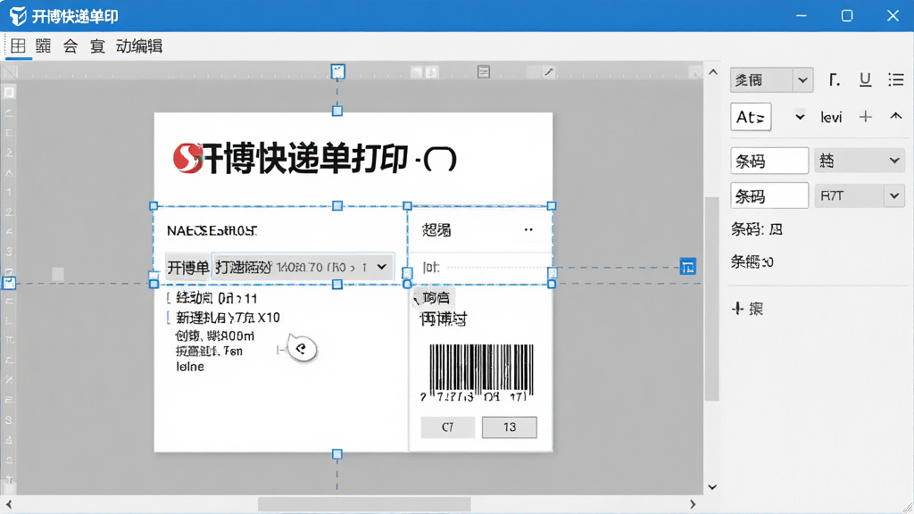Click the NAECS text on label
Viewport: 914px width, 514px height.
212,231
